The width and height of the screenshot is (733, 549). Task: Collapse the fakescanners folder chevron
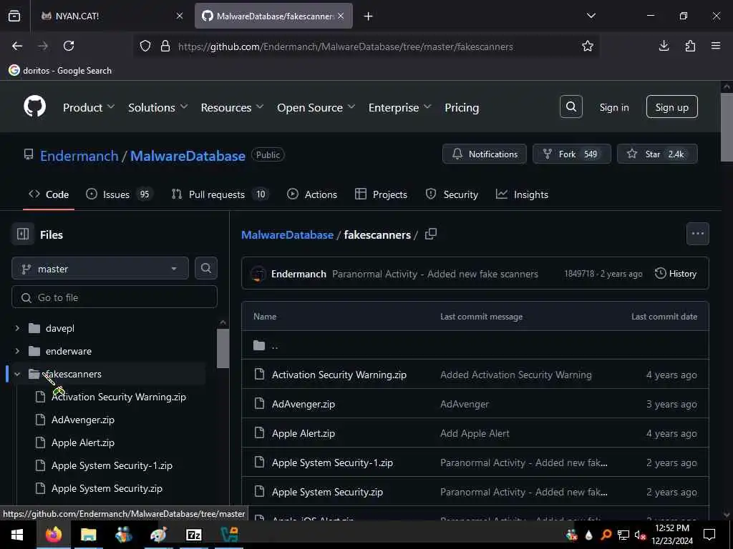point(17,374)
